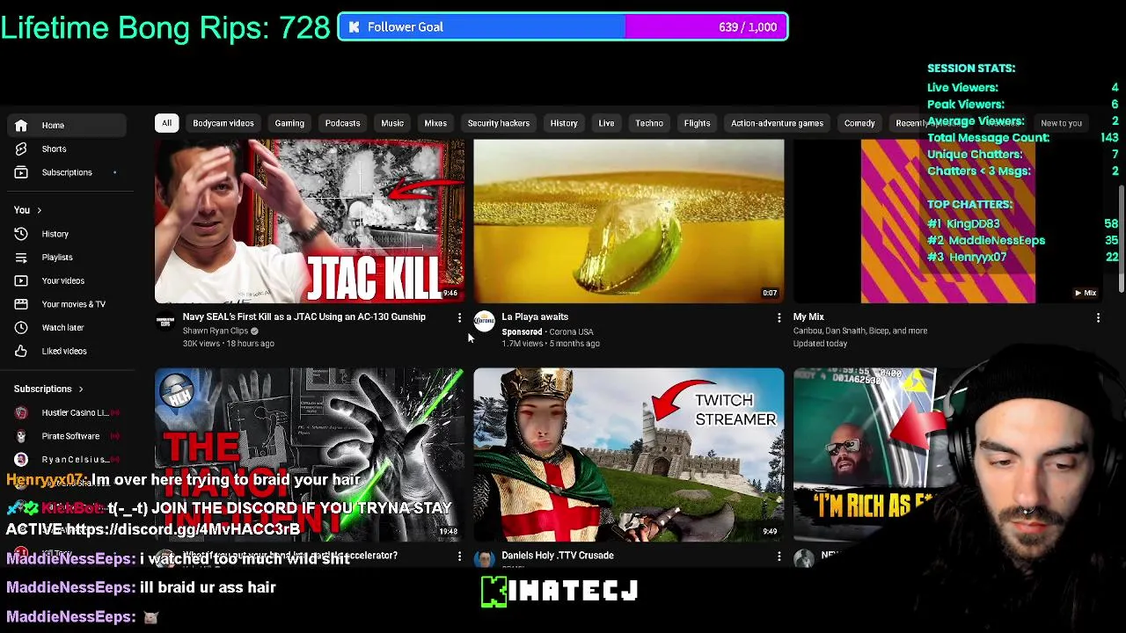
Task: Open Navy SEAL's First Kill video title
Action: pyautogui.click(x=303, y=316)
